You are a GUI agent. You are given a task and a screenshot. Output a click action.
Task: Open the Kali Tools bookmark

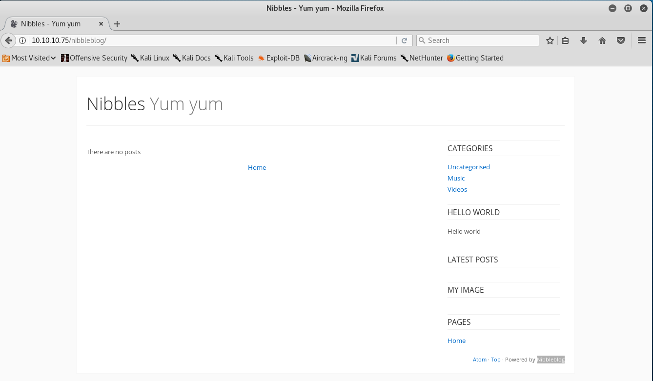[x=234, y=58]
